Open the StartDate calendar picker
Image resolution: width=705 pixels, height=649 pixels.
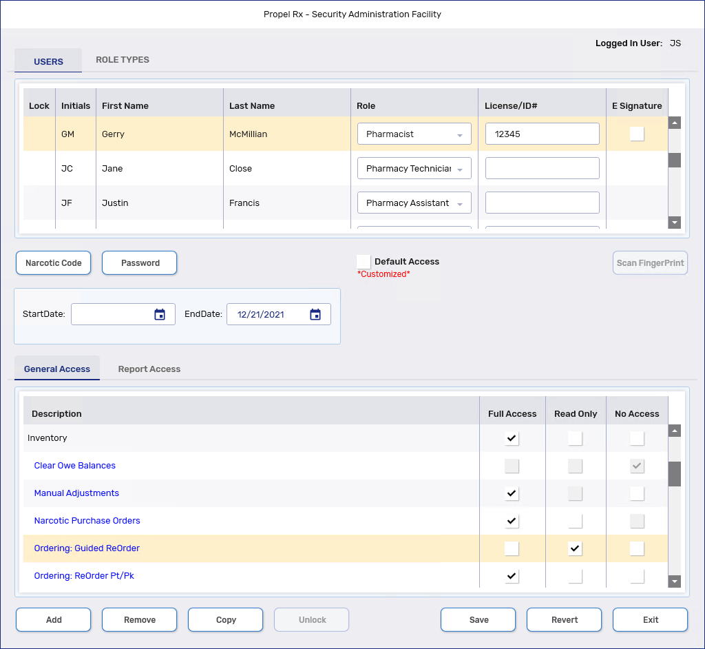[x=160, y=315]
